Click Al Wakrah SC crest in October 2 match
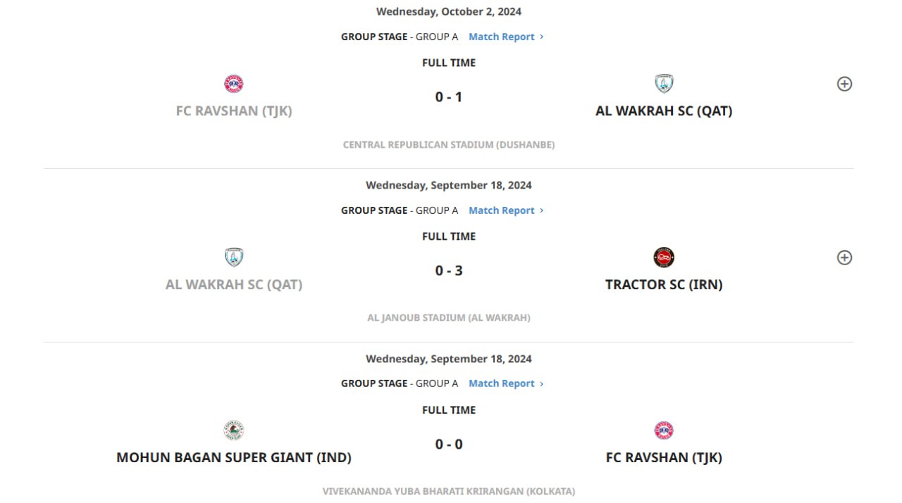The height and width of the screenshot is (503, 902). click(x=664, y=84)
